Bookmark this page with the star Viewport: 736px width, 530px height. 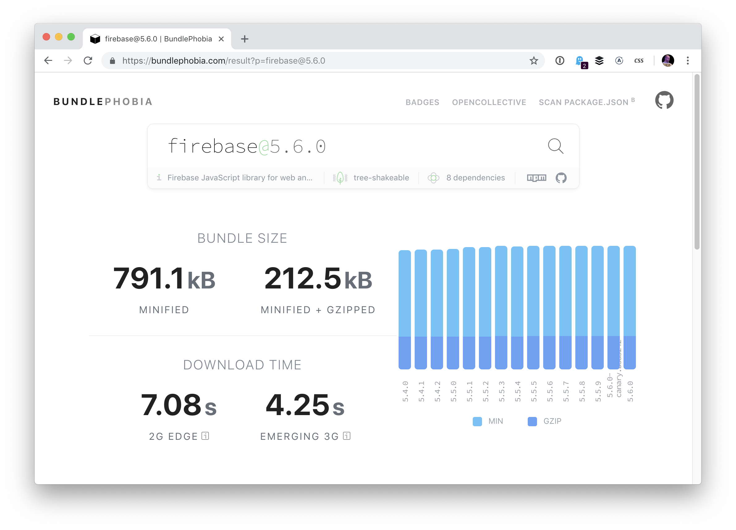click(534, 61)
